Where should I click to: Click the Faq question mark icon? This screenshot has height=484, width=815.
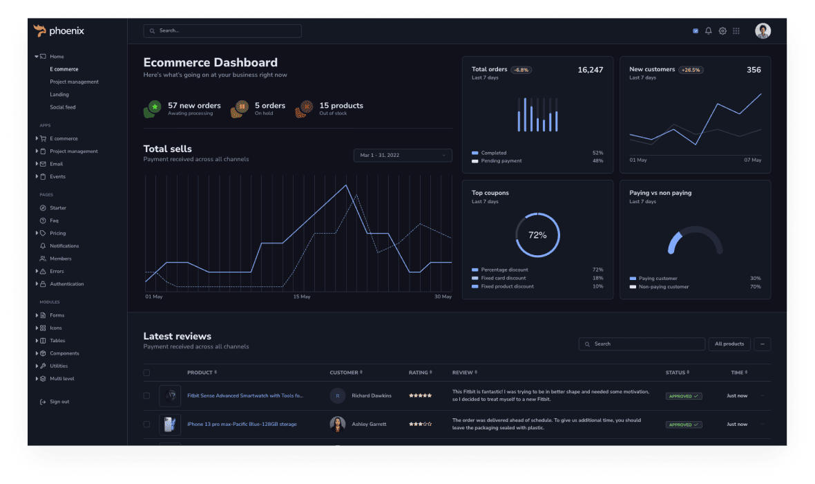coord(43,221)
